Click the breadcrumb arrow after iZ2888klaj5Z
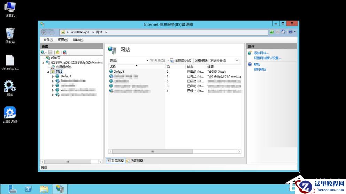 (93, 32)
